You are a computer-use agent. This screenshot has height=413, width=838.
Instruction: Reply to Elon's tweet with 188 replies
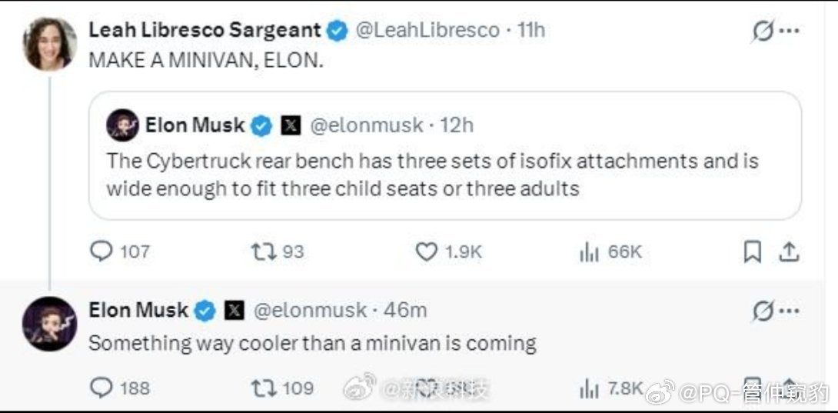[x=101, y=388]
